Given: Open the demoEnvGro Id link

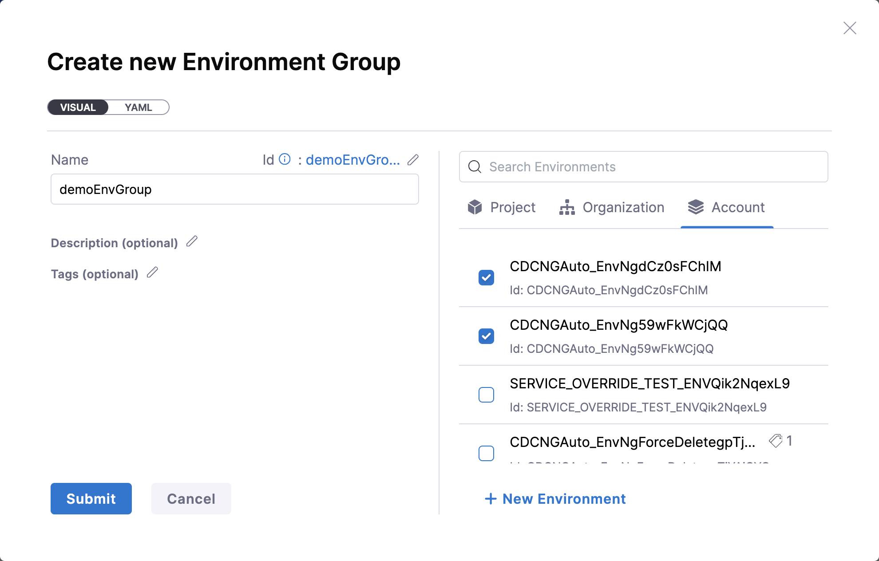Looking at the screenshot, I should (x=353, y=159).
